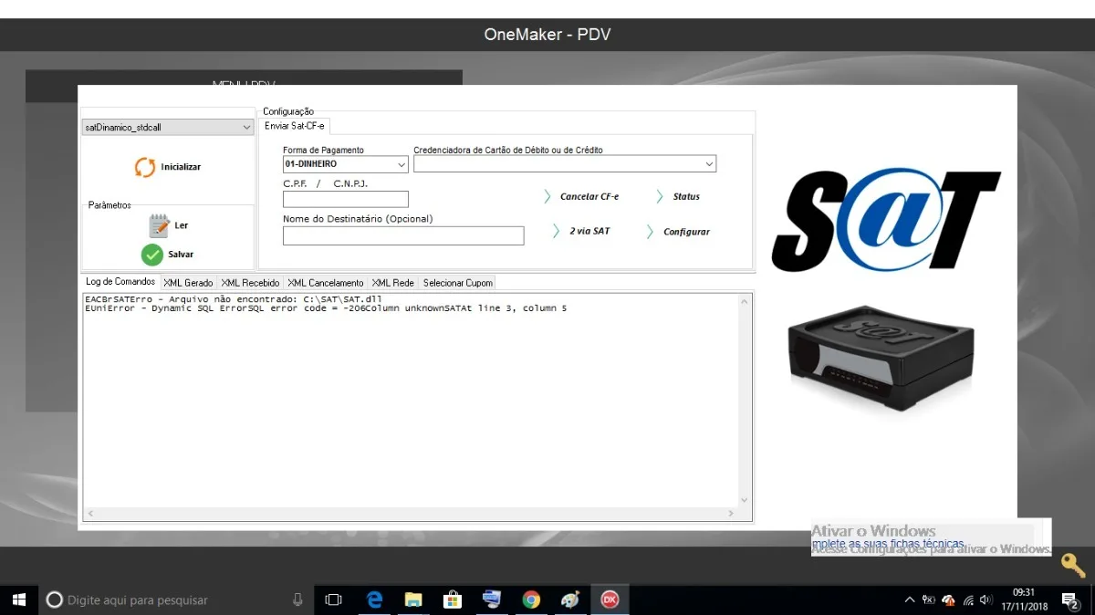The height and width of the screenshot is (615, 1095).
Task: Click the battery tray icon
Action: click(x=929, y=599)
